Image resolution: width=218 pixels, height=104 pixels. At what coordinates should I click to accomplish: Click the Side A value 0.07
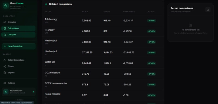click(84, 95)
